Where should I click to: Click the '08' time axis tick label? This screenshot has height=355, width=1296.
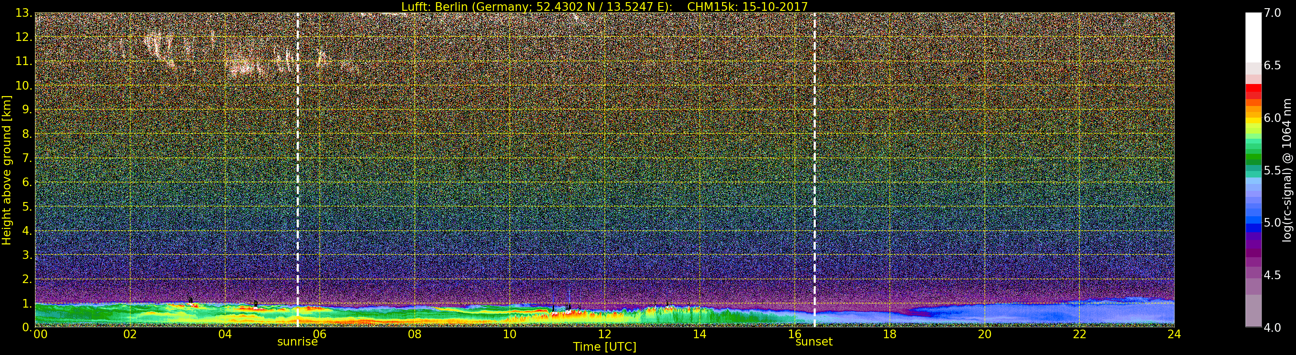coord(415,334)
